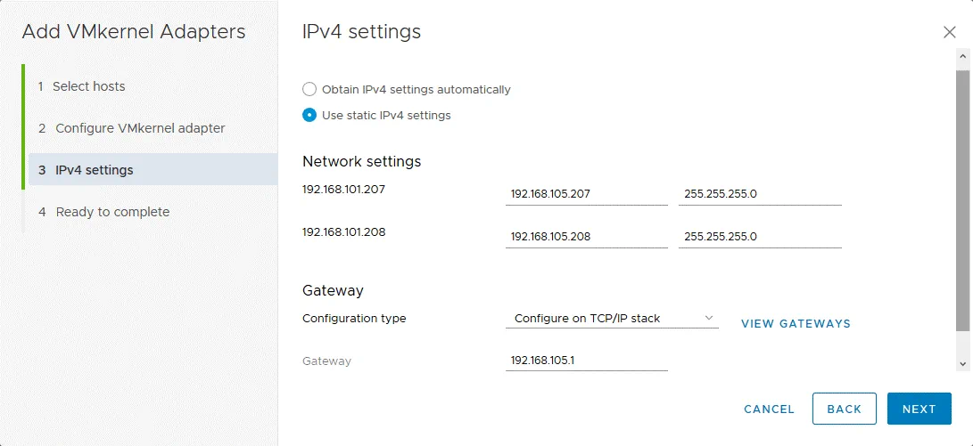Open the Configuration type dropdown

point(611,318)
